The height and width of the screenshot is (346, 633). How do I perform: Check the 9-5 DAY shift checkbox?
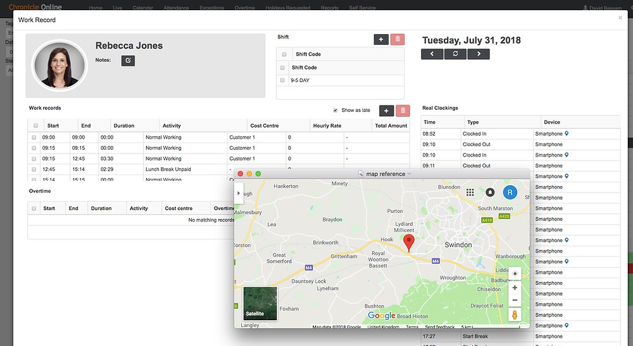click(x=282, y=80)
